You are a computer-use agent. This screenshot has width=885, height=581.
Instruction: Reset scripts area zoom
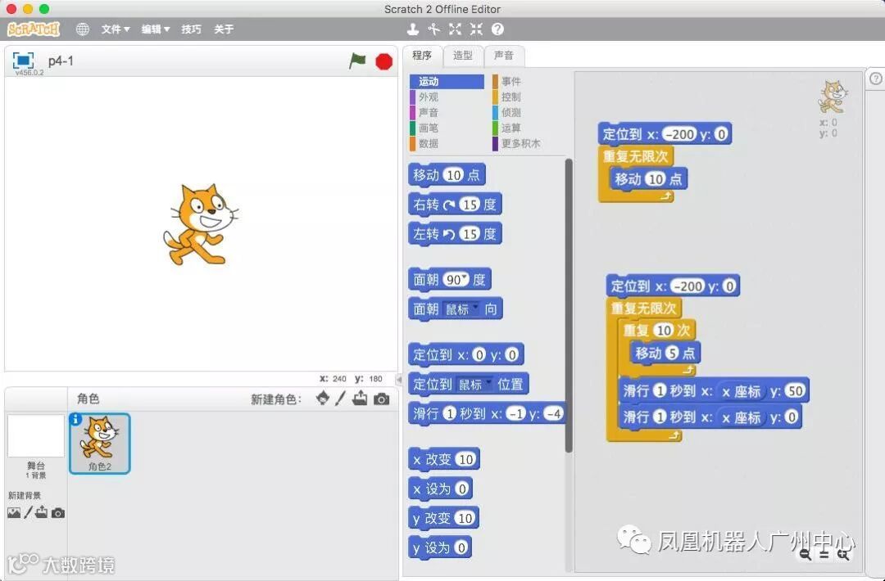pos(824,555)
